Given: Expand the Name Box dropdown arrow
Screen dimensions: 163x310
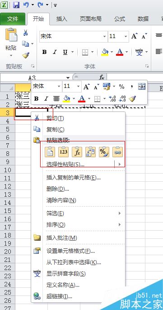Looking at the screenshot, I should (68, 77).
